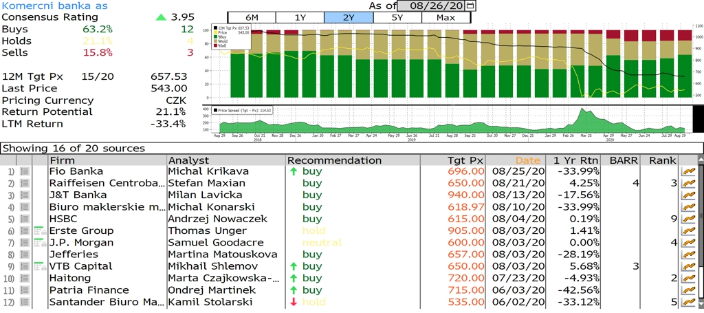
Task: Open the chart icon for Haitong row
Action: 687,278
